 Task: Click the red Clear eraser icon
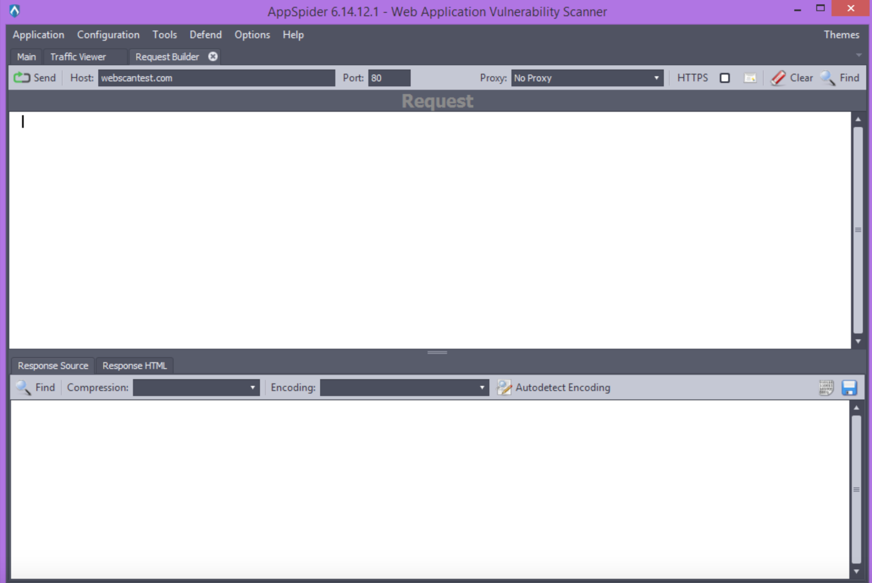pyautogui.click(x=778, y=78)
